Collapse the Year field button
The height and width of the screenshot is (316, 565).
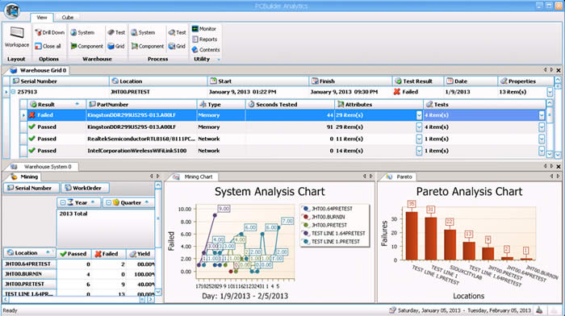point(63,202)
